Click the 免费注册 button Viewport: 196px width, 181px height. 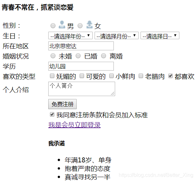[62, 104]
